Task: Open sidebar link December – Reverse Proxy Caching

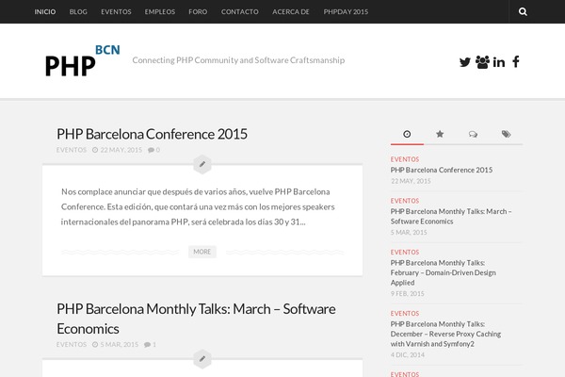Action: [445, 334]
